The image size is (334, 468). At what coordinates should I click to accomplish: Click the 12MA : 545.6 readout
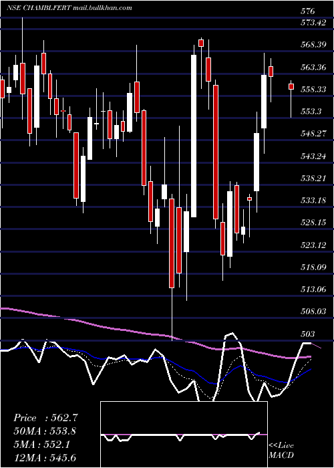tap(45, 457)
